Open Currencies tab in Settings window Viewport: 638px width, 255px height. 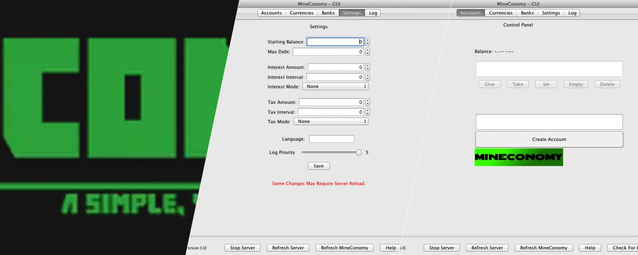(x=302, y=13)
